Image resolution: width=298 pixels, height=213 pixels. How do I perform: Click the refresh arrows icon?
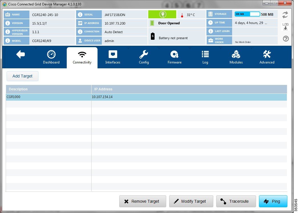click(285, 15)
